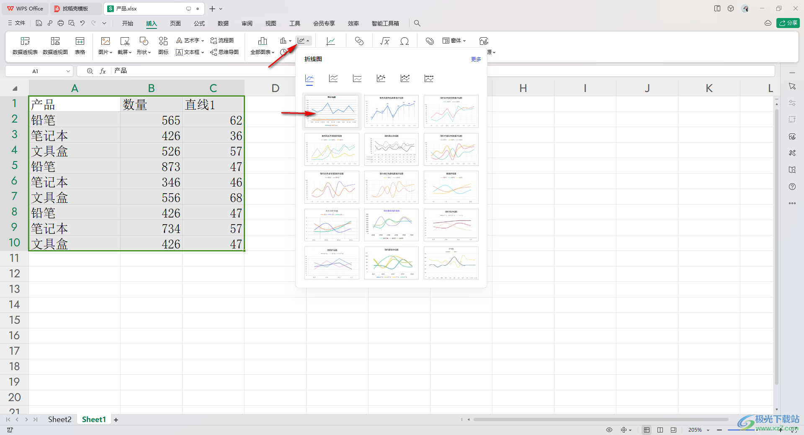Open the formula (√x) equation tool
Image resolution: width=804 pixels, height=435 pixels.
click(384, 41)
